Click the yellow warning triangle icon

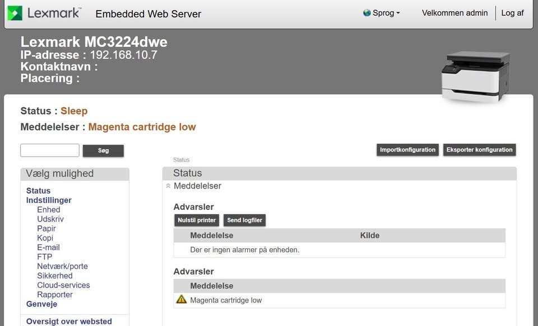pyautogui.click(x=181, y=299)
